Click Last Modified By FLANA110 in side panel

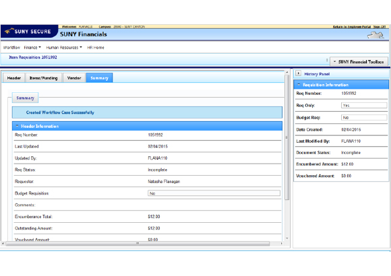pyautogui.click(x=351, y=141)
